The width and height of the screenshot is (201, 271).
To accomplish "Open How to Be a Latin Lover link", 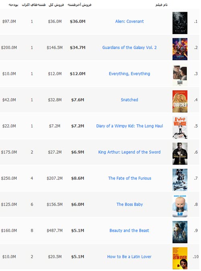I will 129,257.
